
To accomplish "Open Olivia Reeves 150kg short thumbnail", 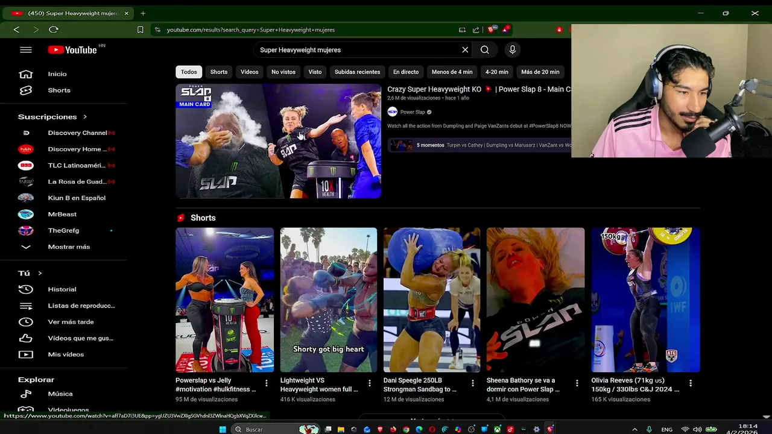I will click(x=645, y=300).
